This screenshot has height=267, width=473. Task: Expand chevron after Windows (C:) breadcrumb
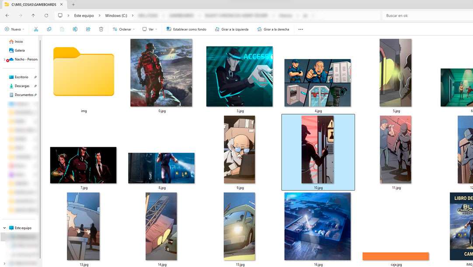pyautogui.click(x=132, y=15)
